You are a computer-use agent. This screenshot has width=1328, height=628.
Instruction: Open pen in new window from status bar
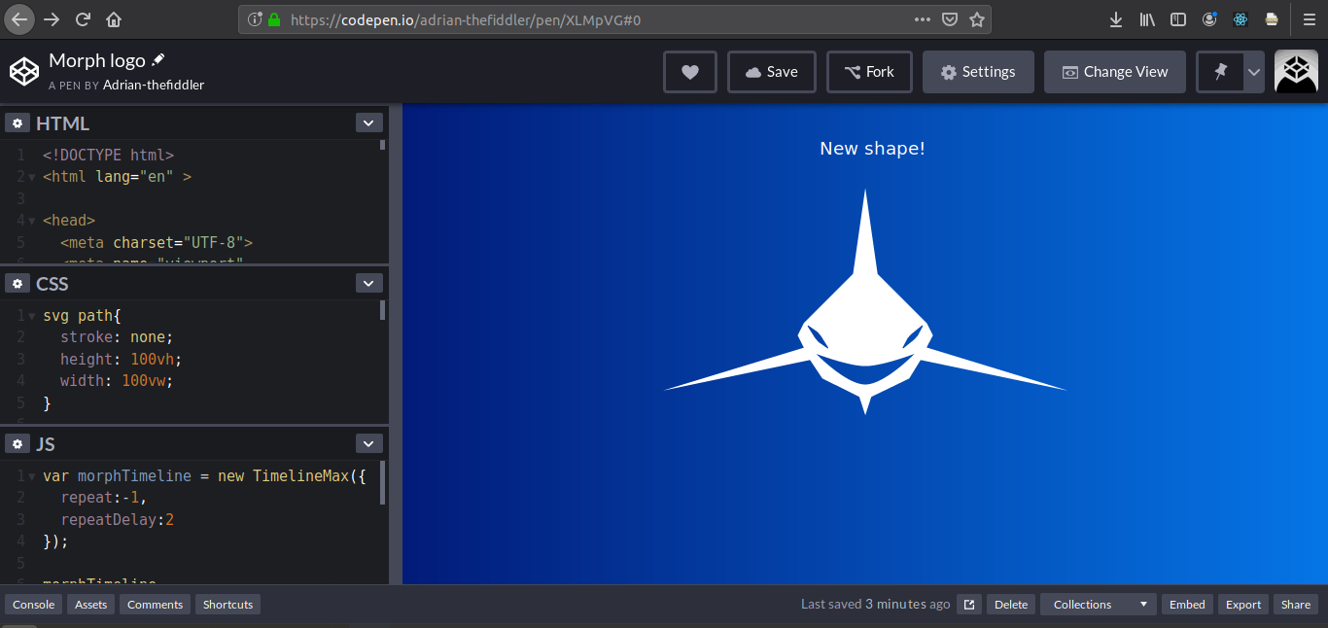pos(968,604)
